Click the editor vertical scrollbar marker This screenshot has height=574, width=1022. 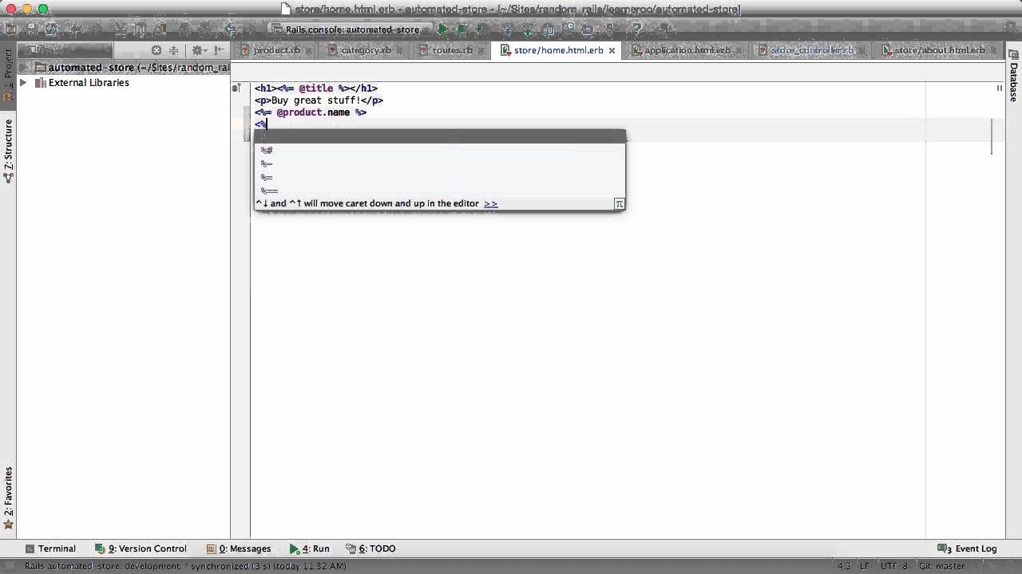[x=992, y=136]
